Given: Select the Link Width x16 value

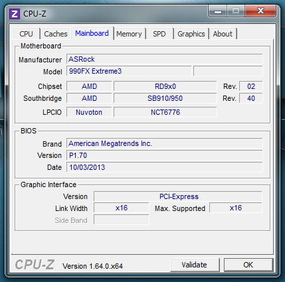Looking at the screenshot, I should tap(122, 208).
